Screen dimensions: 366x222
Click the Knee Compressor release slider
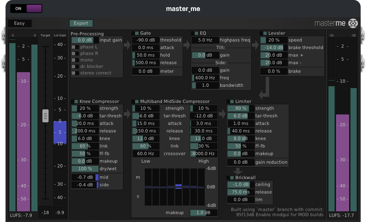(x=85, y=131)
